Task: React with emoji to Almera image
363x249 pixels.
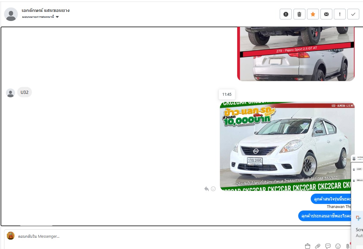Action: (x=213, y=189)
